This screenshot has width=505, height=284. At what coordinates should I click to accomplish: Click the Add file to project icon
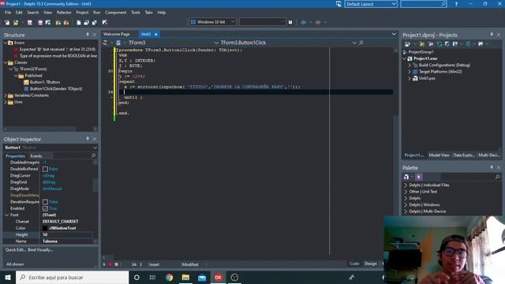pos(58,23)
